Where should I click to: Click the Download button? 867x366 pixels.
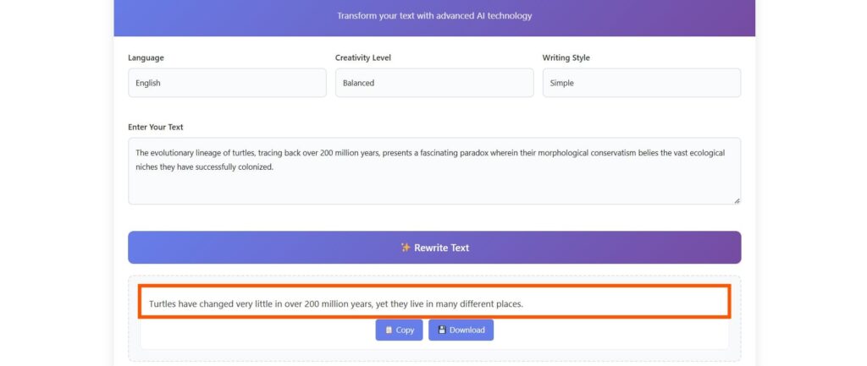point(461,330)
